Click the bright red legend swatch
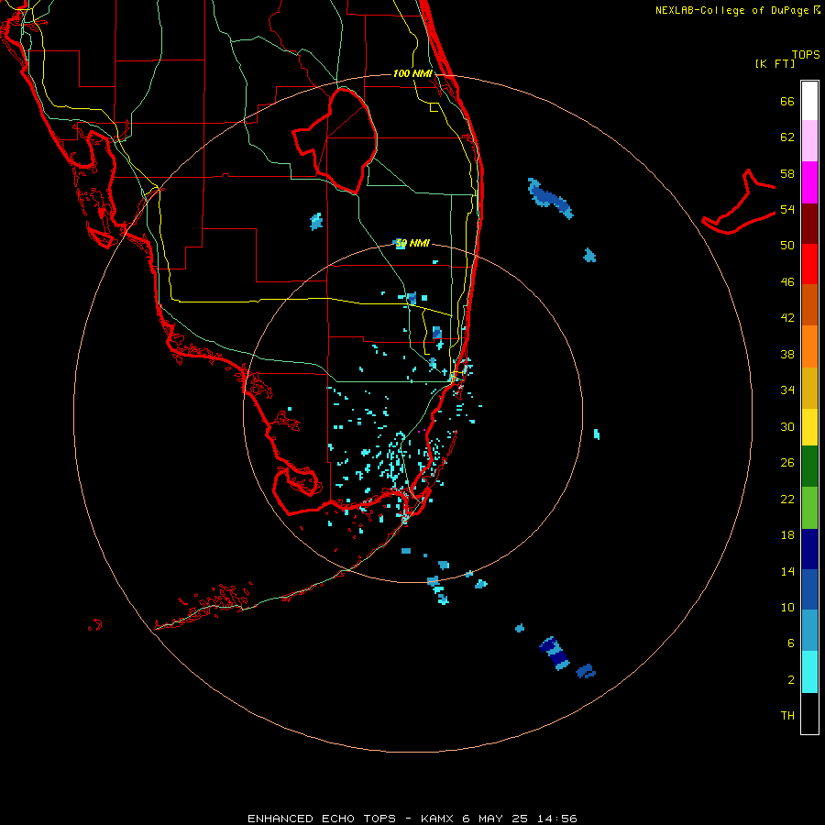The image size is (825, 825). click(x=809, y=264)
